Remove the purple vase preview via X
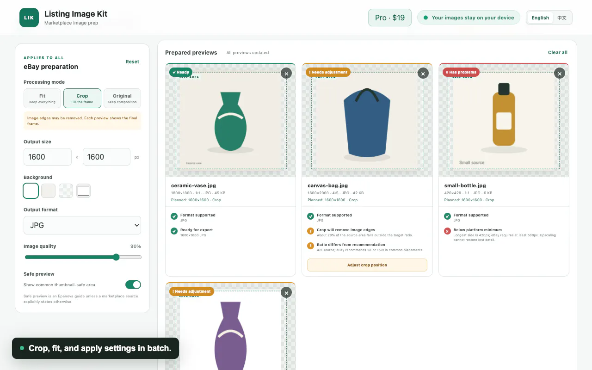This screenshot has height=370, width=592. pos(286,292)
